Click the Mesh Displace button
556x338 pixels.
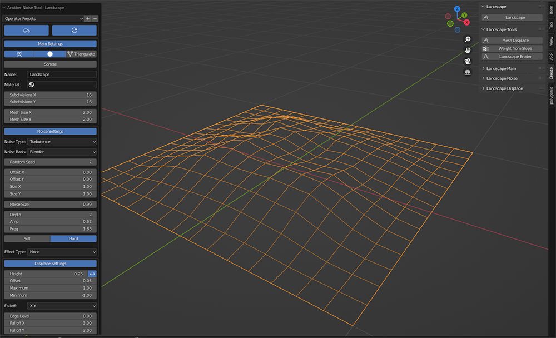[x=512, y=41]
